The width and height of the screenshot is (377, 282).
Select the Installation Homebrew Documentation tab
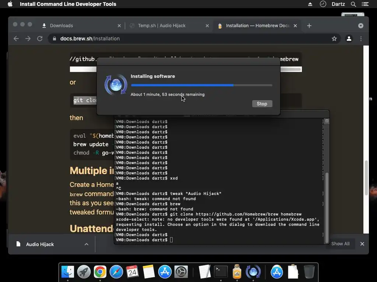click(x=257, y=26)
